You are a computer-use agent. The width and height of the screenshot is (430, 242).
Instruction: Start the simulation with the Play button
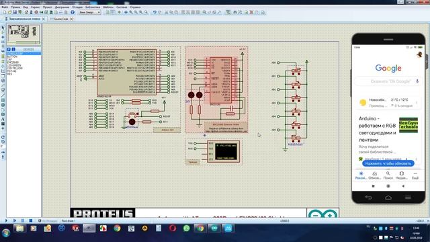coord(6,220)
